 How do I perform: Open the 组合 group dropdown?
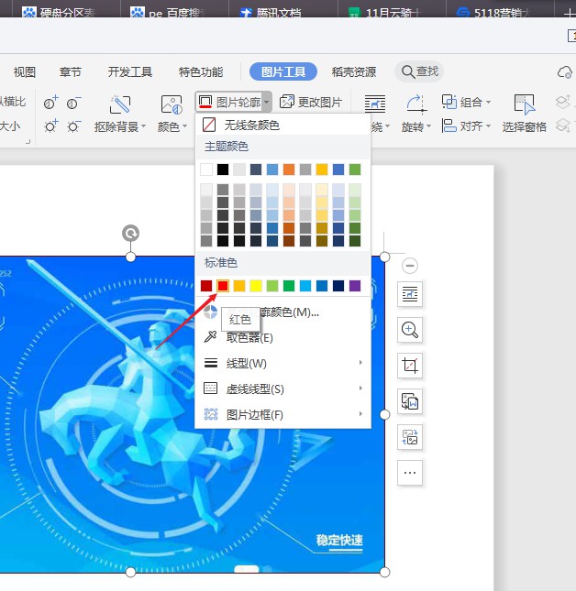tap(467, 103)
